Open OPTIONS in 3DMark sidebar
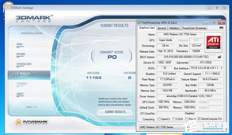Viewport: 232px width, 135px height. pos(21,54)
